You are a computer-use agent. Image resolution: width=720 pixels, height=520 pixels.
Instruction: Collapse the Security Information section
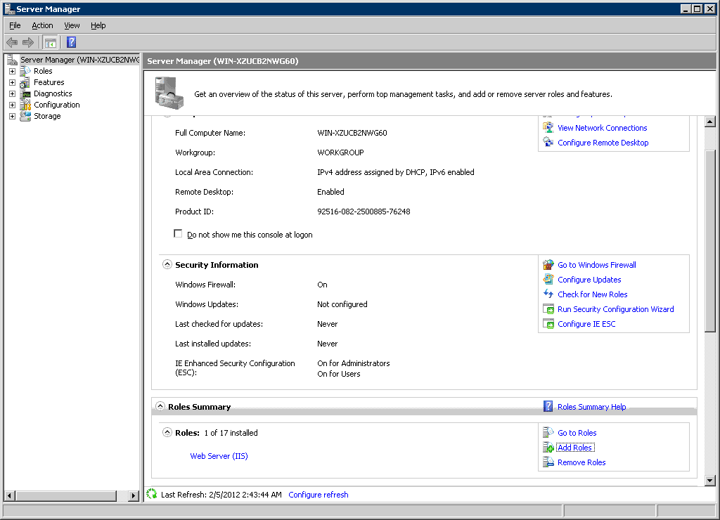pyautogui.click(x=167, y=264)
